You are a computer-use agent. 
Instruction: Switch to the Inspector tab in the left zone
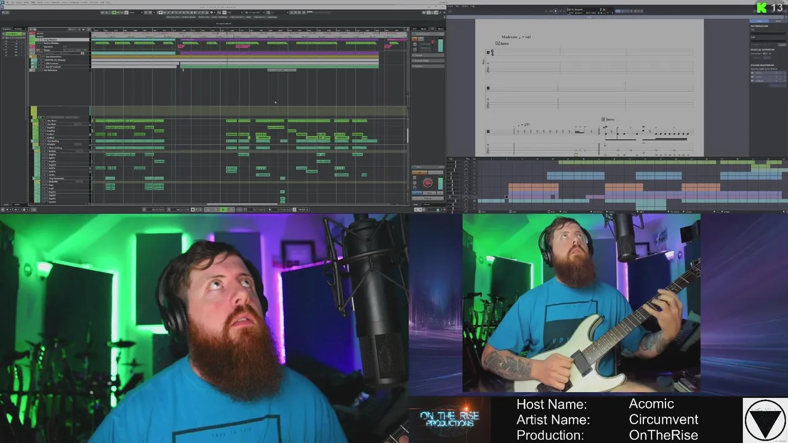click(x=7, y=29)
